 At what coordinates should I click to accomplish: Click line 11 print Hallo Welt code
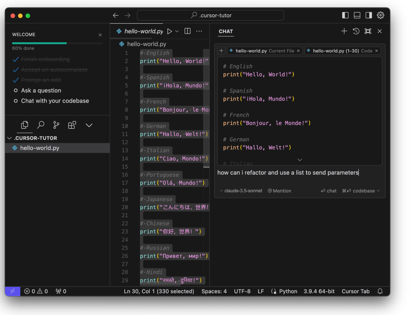[x=174, y=134]
